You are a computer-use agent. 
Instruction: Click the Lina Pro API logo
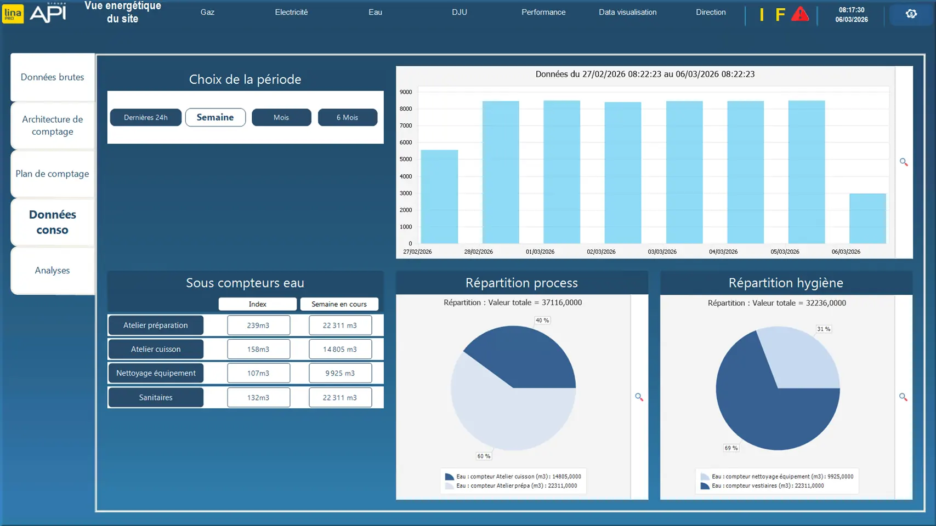(x=35, y=13)
